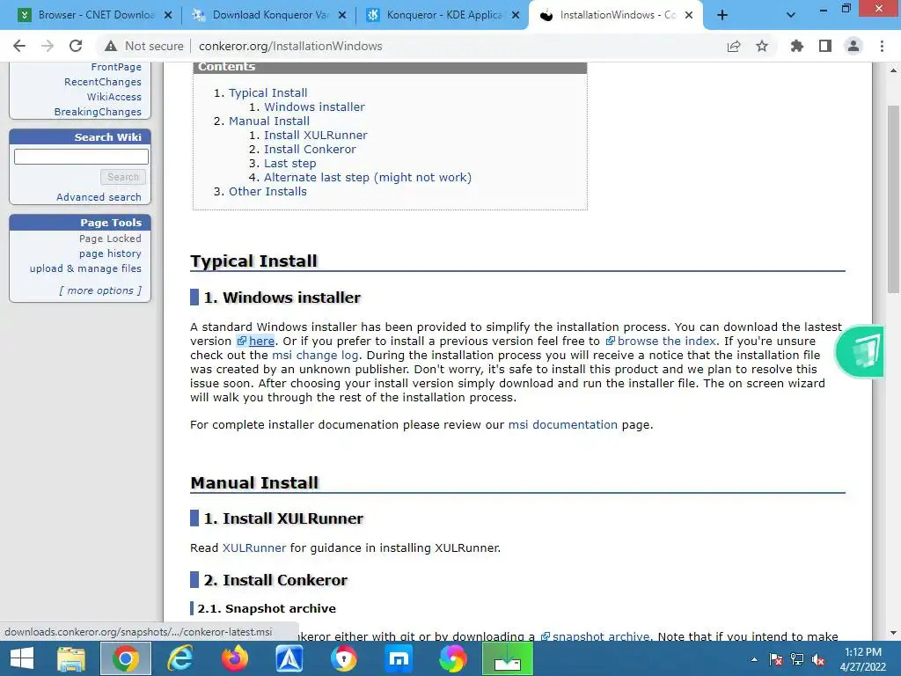Open the msi documentation link
The image size is (901, 676).
pos(562,425)
